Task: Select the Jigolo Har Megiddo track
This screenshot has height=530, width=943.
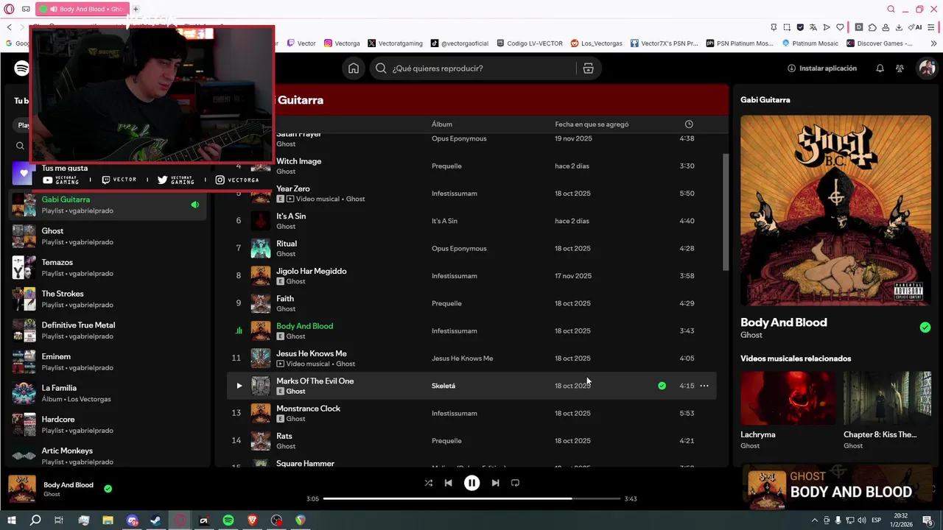Action: point(471,276)
